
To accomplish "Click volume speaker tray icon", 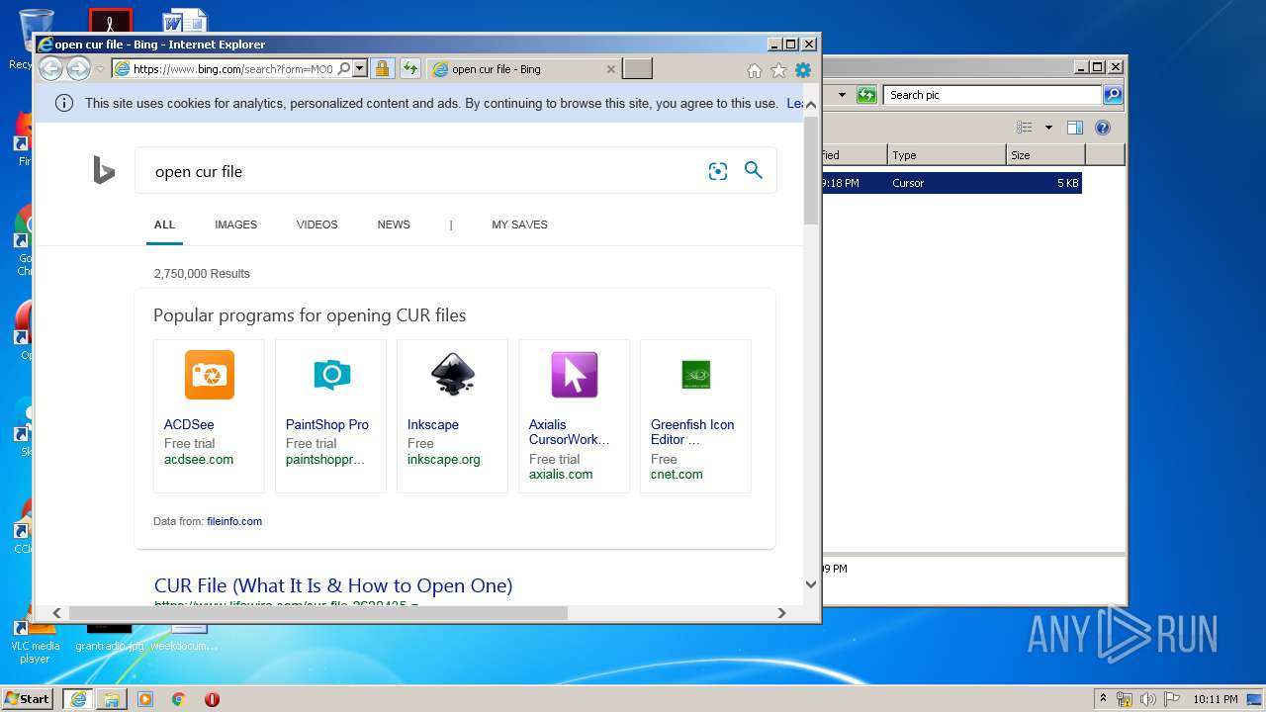I will click(1148, 699).
